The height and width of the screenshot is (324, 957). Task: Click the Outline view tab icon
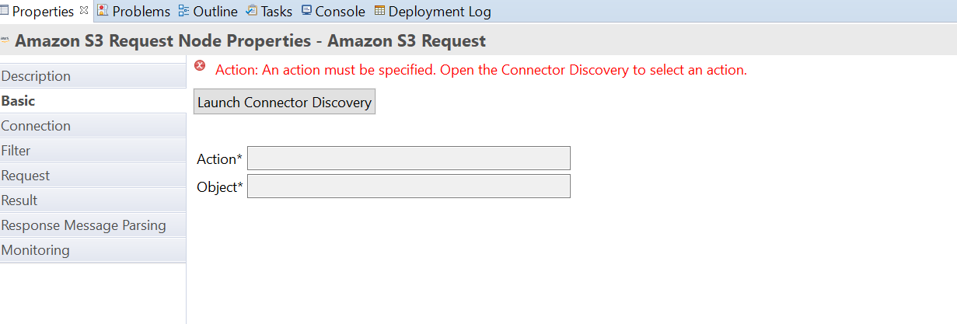pos(183,11)
